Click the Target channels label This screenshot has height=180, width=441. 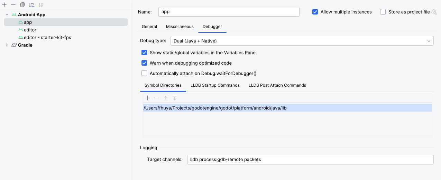(x=165, y=160)
